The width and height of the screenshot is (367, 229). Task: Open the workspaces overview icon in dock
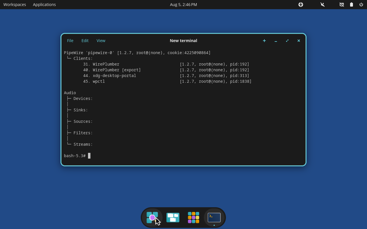click(x=173, y=218)
